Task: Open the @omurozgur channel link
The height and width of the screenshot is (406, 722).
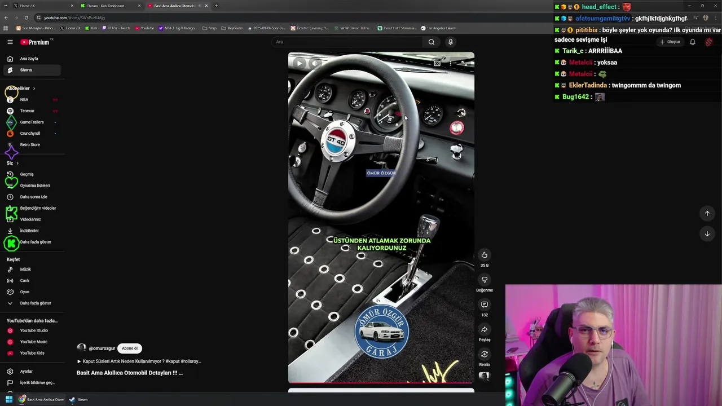Action: [x=102, y=348]
